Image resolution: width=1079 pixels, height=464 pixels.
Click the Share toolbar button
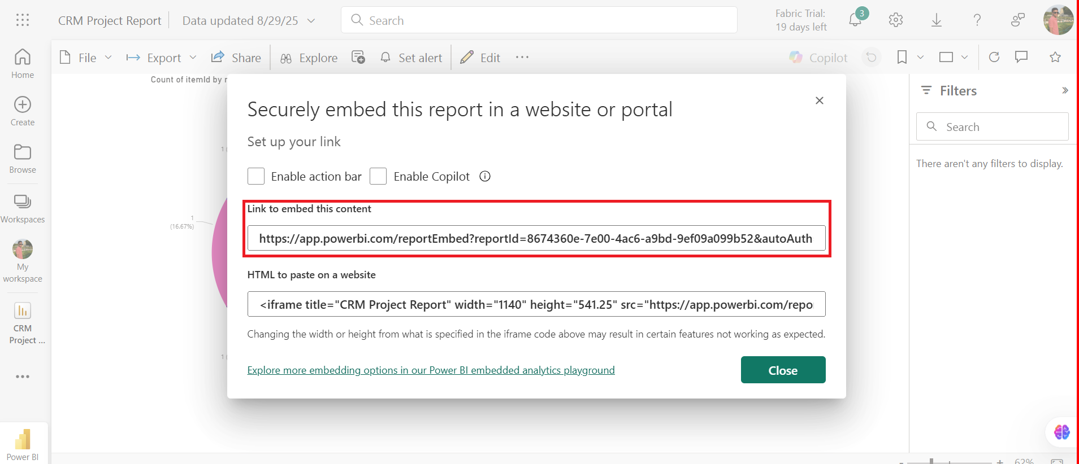[x=236, y=58]
